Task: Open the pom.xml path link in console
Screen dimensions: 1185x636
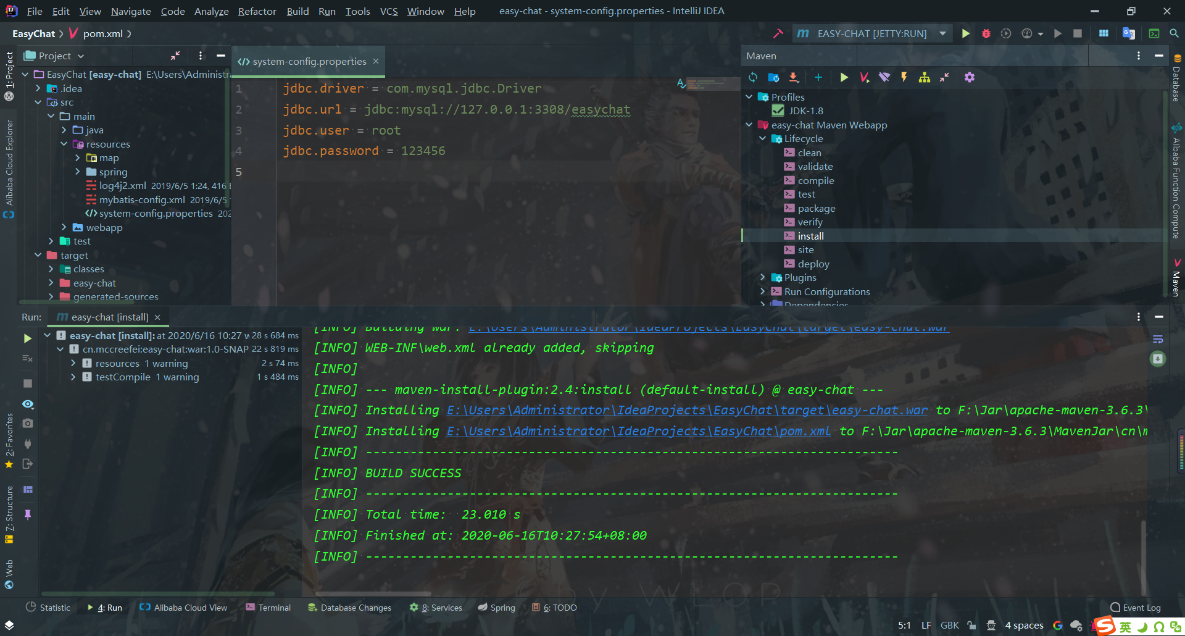Action: coord(639,431)
